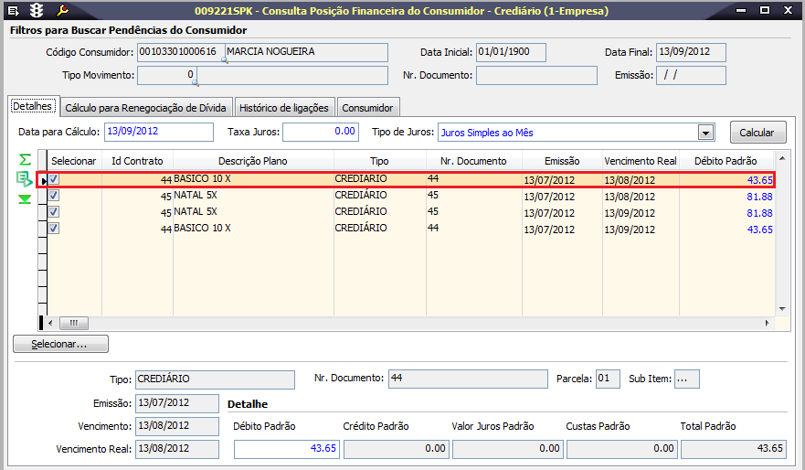Toggle checkbox for NATAL 5X row due 13/09/2012
The image size is (805, 470).
point(54,212)
